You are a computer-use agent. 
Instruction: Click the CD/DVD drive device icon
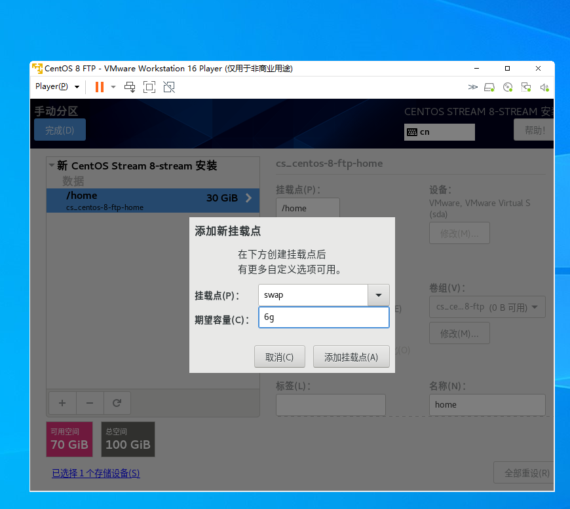(x=508, y=88)
